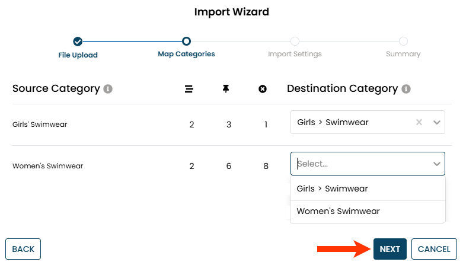
Task: Click the Source Category info icon
Action: 108,89
